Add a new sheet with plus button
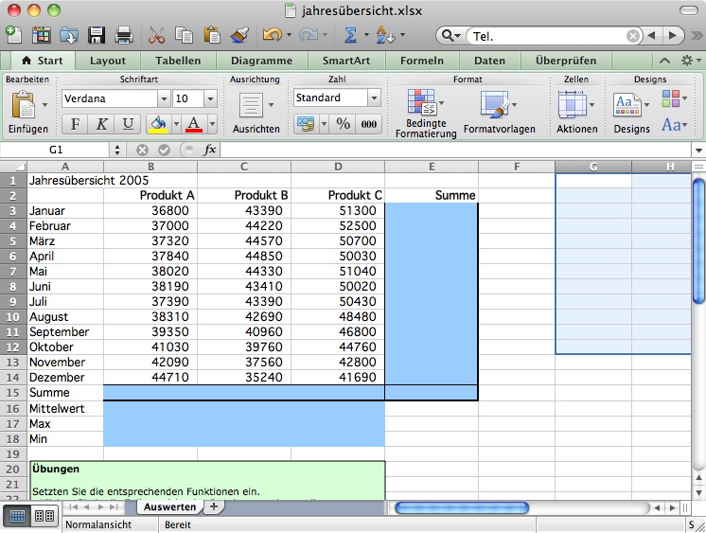The height and width of the screenshot is (533, 706). tap(214, 507)
